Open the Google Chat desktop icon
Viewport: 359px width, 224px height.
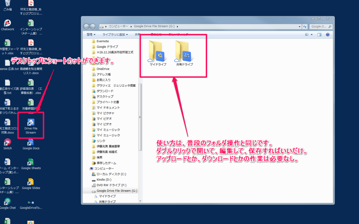point(8,204)
